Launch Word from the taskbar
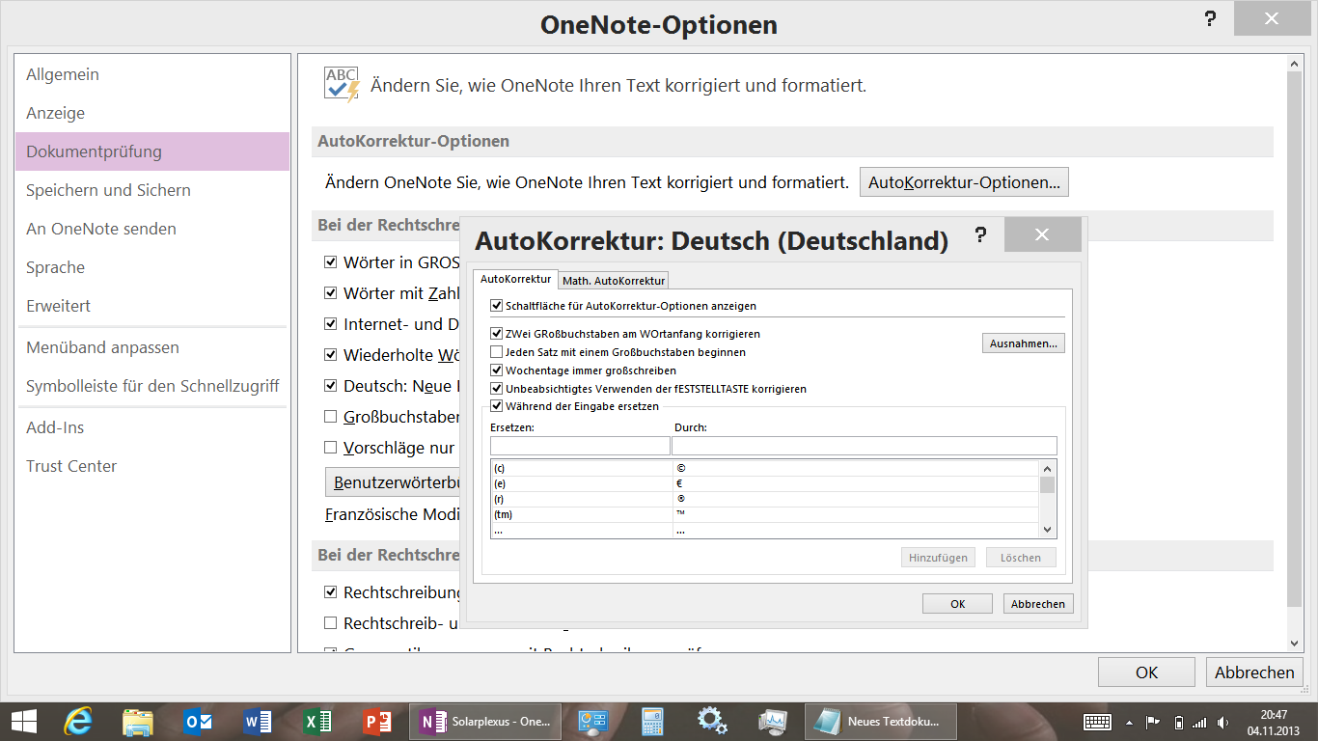Image resolution: width=1318 pixels, height=741 pixels. pos(258,721)
